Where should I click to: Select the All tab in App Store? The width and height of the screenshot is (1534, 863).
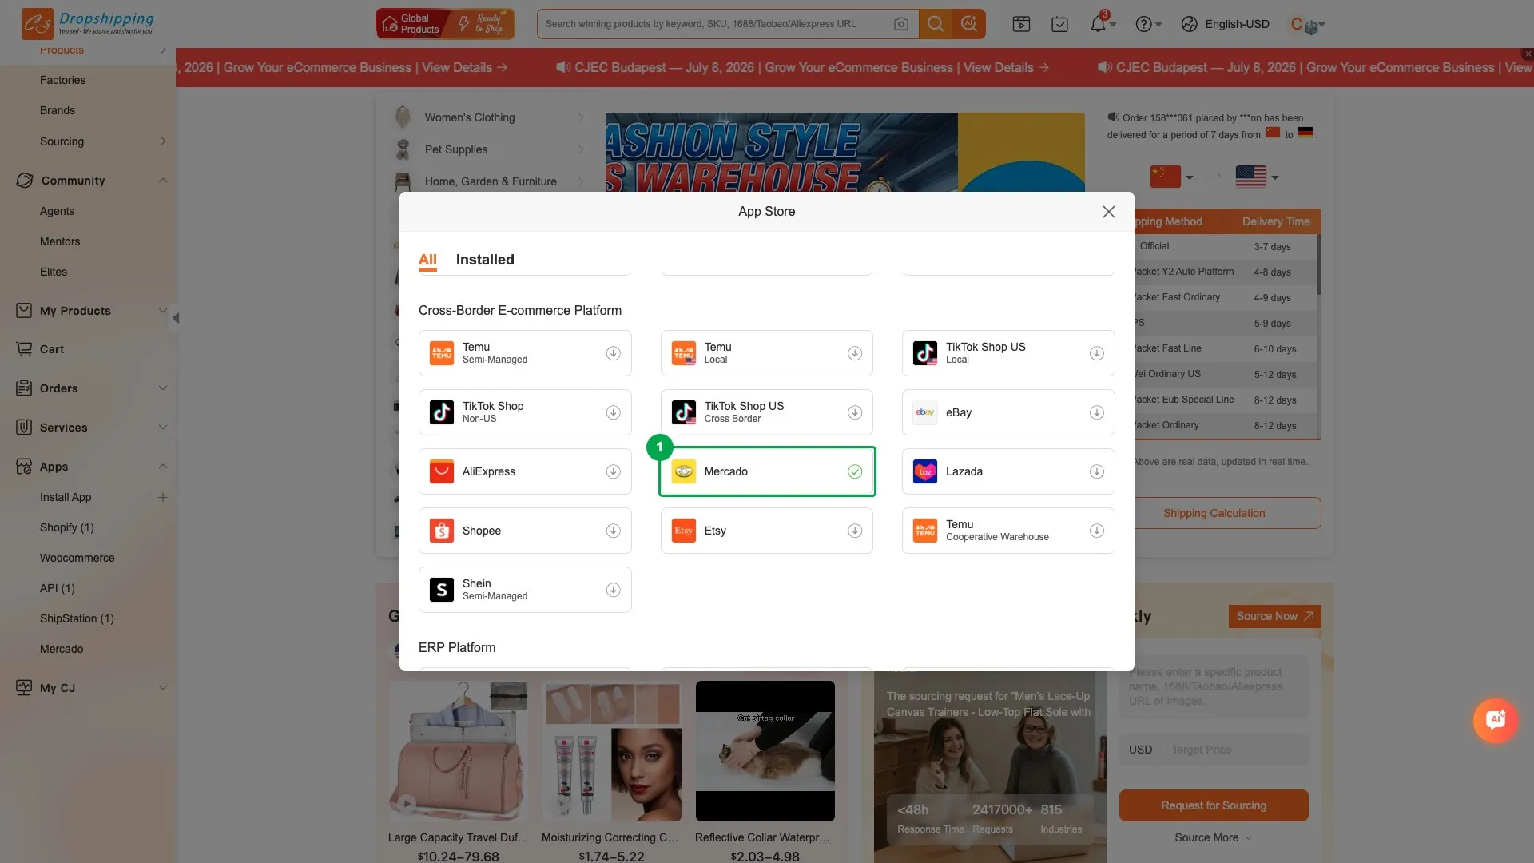click(x=427, y=260)
